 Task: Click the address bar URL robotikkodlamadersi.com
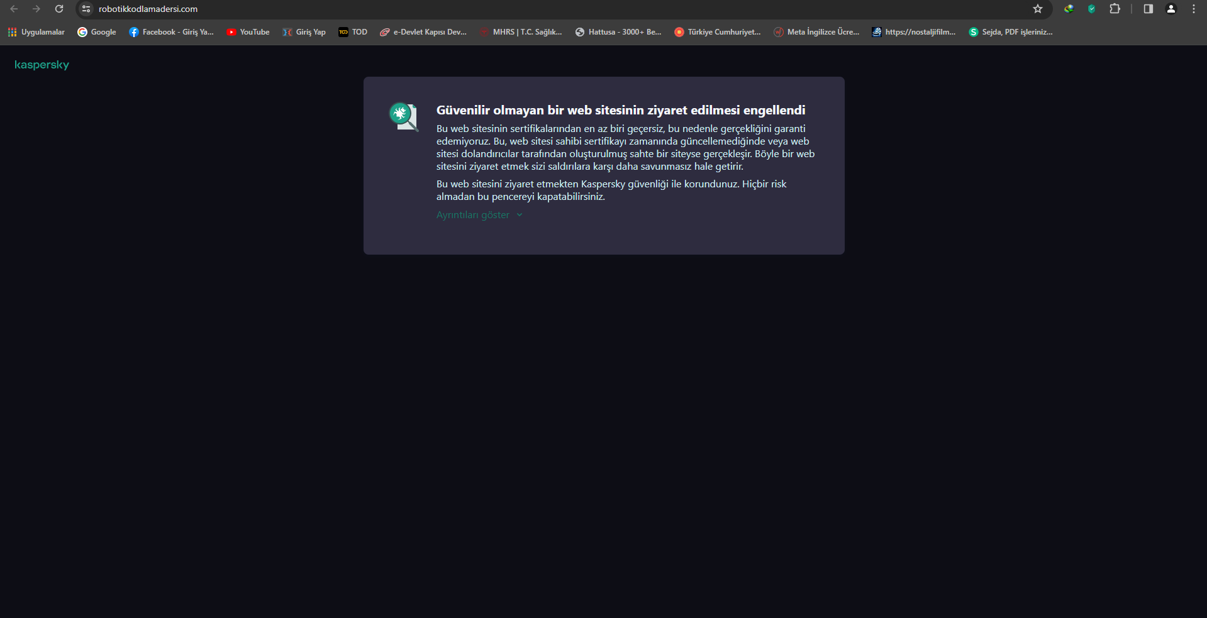pos(148,9)
